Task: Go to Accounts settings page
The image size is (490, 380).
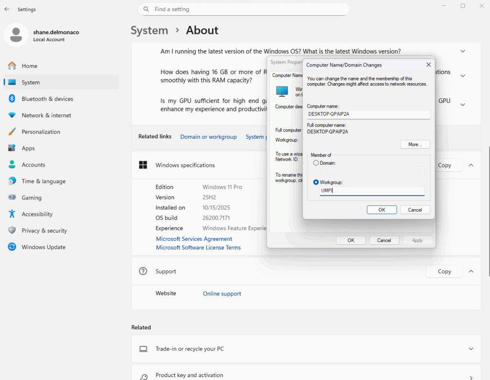Action: click(33, 165)
